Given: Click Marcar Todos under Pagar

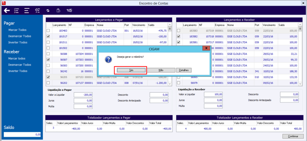Looking at the screenshot, I should click(x=17, y=30).
